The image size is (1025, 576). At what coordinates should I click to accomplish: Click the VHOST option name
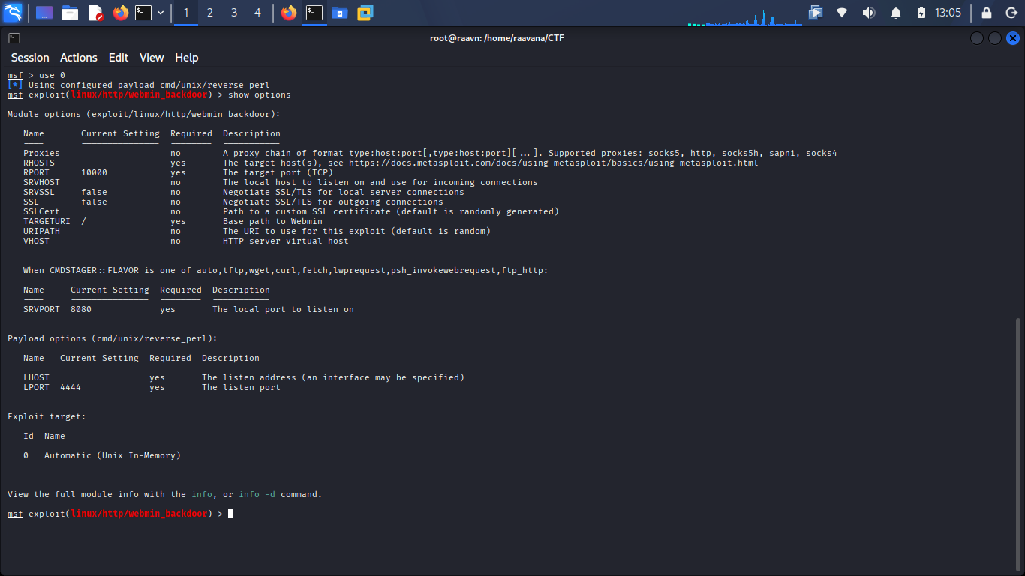tap(36, 241)
